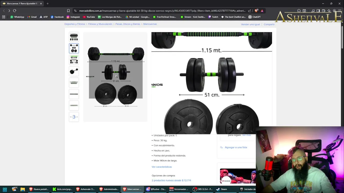Open the Instagram bookmark

pyautogui.click(x=73, y=17)
